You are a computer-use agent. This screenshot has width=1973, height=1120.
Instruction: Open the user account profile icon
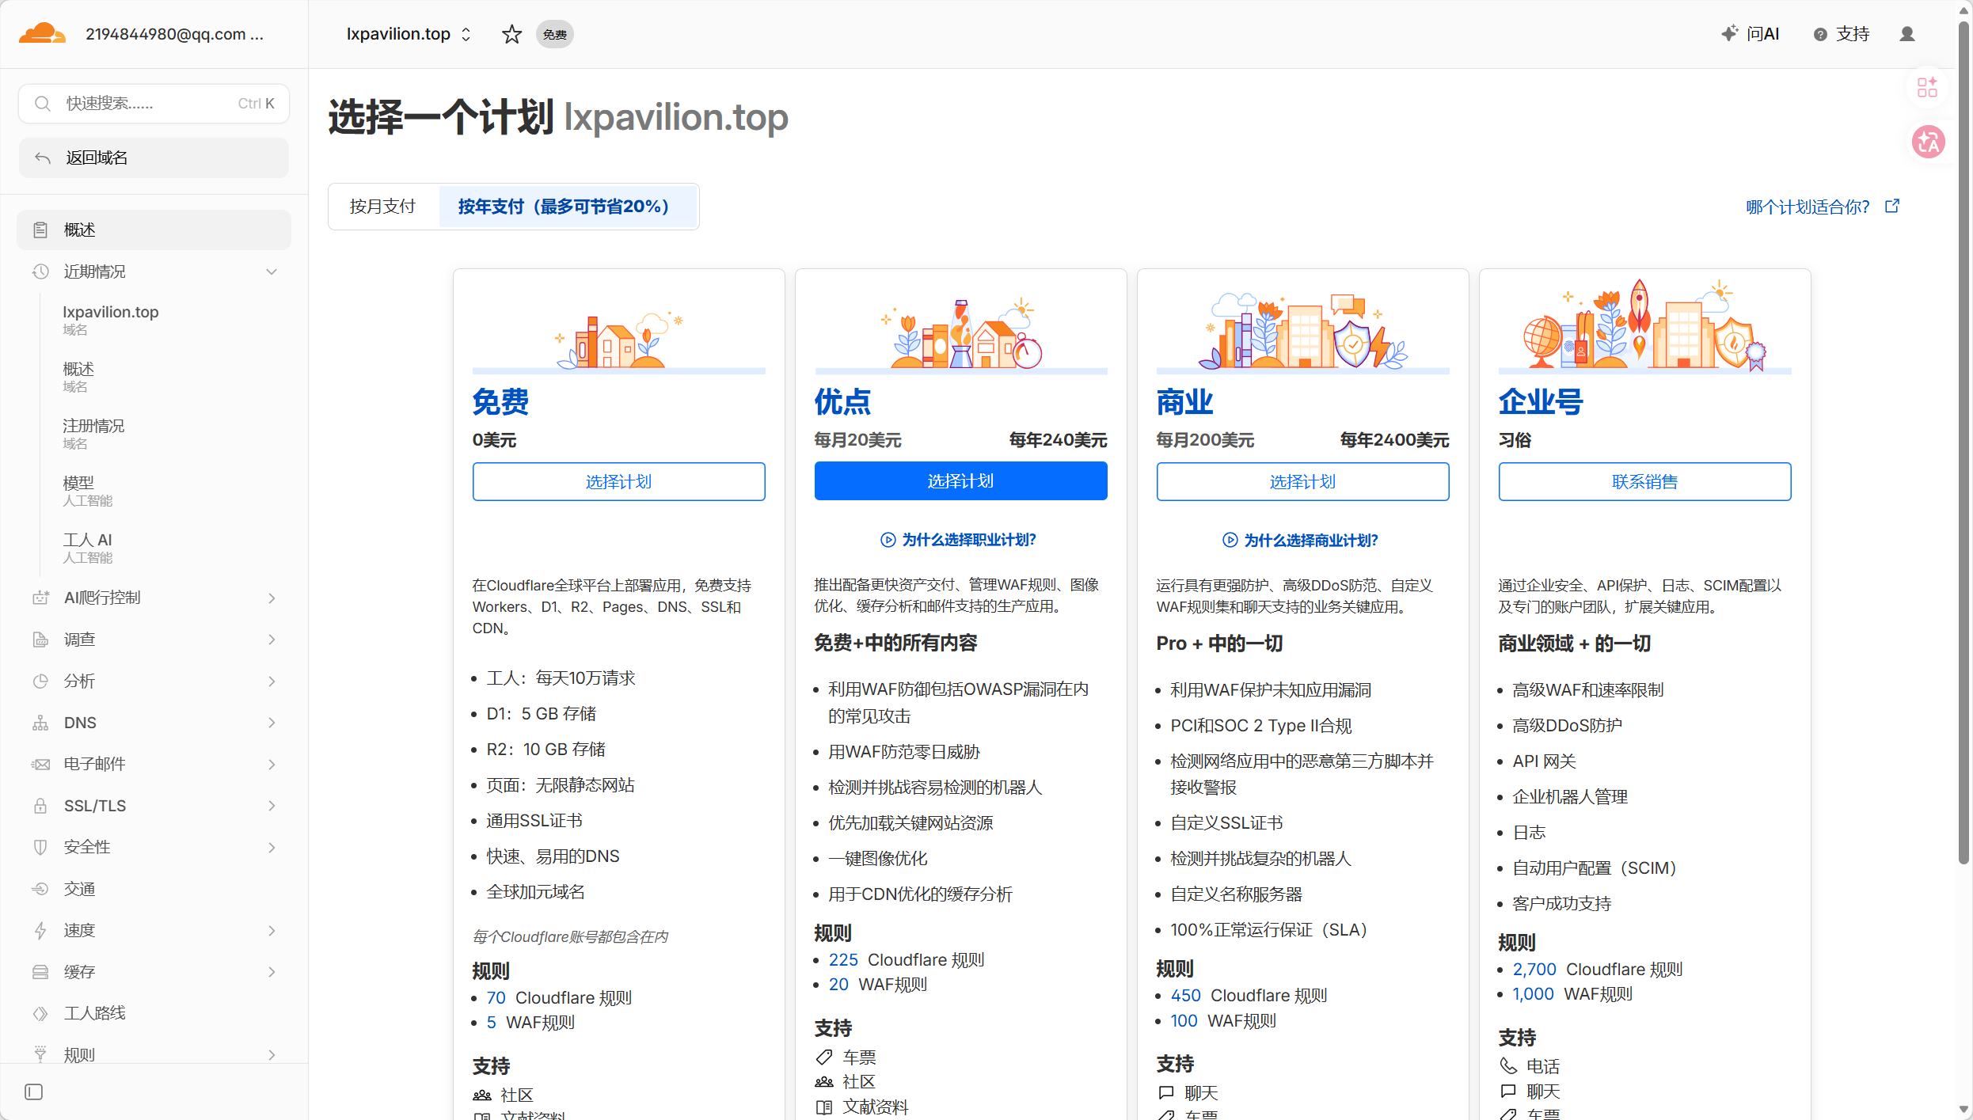pos(1907,34)
